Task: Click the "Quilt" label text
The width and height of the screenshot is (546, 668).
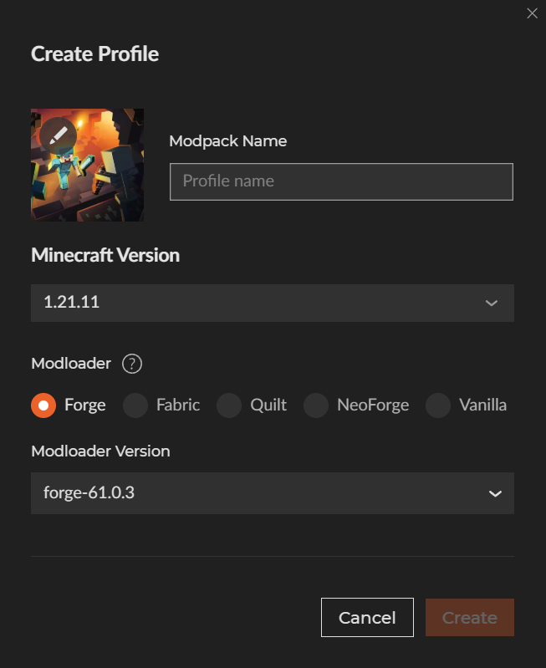Action: [x=268, y=405]
